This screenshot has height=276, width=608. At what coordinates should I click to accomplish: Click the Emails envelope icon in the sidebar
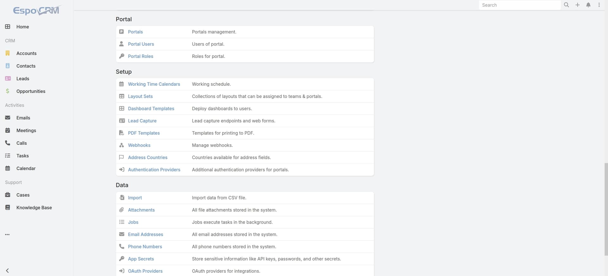8,118
